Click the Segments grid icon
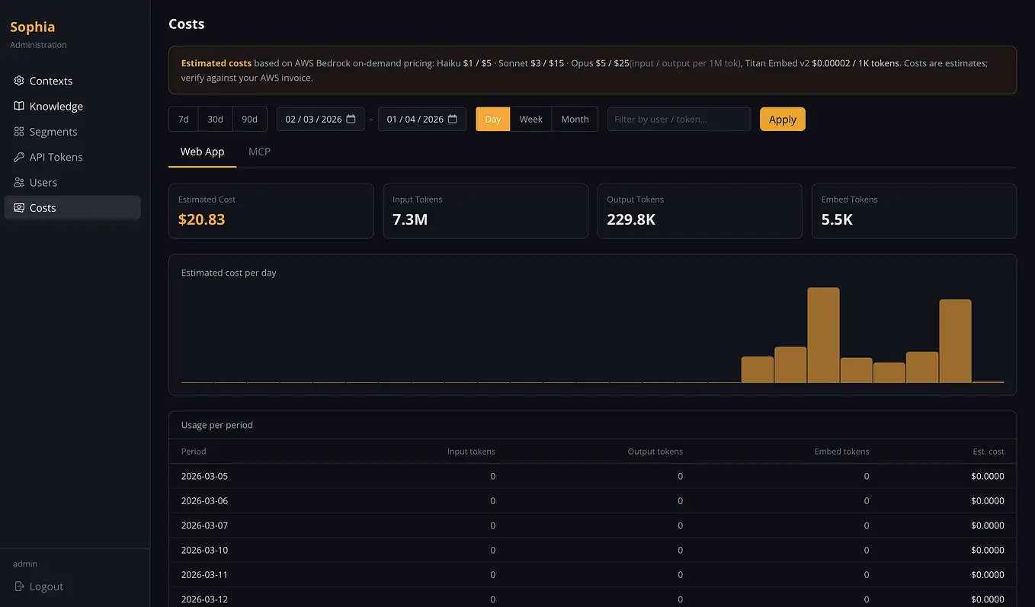1035x607 pixels. pos(19,132)
